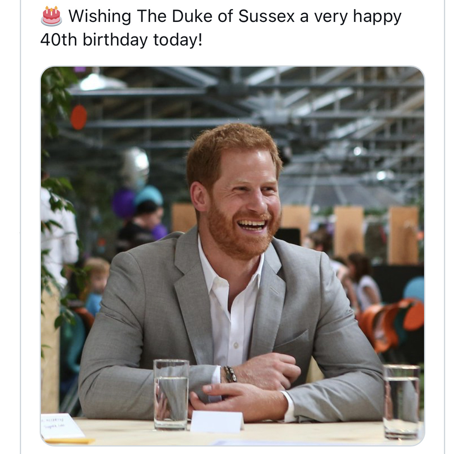465x454 pixels.
Task: Click the left water glass in the photo
Action: click(x=172, y=395)
